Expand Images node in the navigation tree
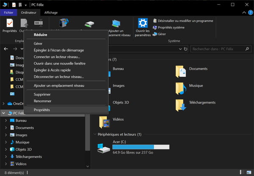 6,135
